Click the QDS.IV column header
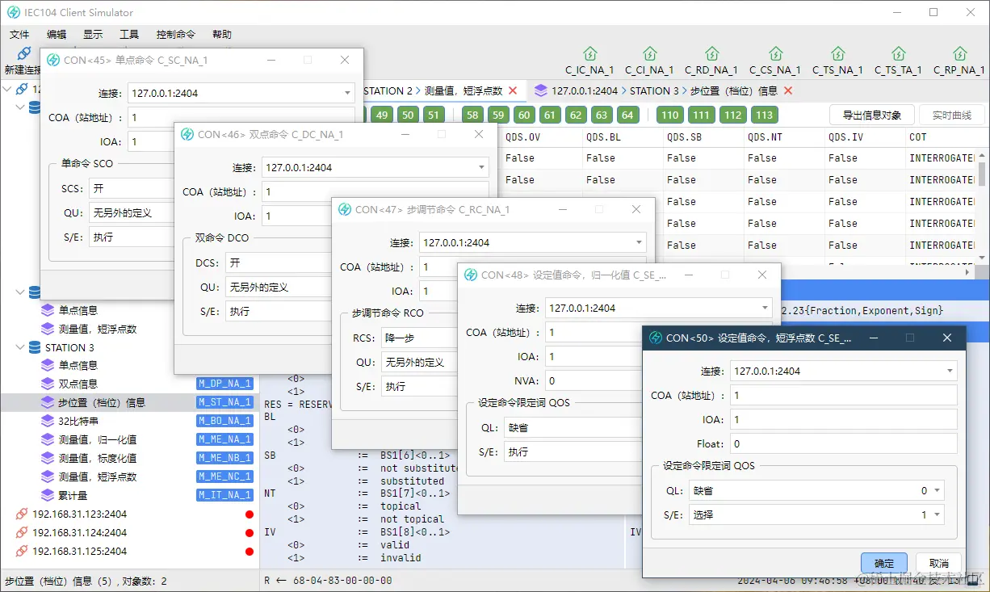990x592 pixels. click(863, 137)
